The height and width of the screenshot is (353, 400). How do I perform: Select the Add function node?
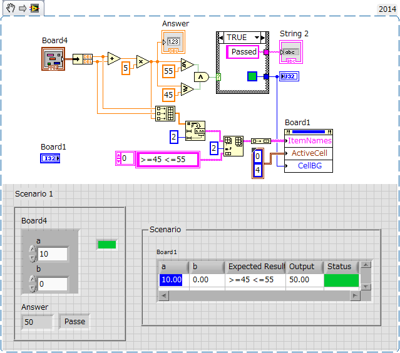click(x=113, y=59)
